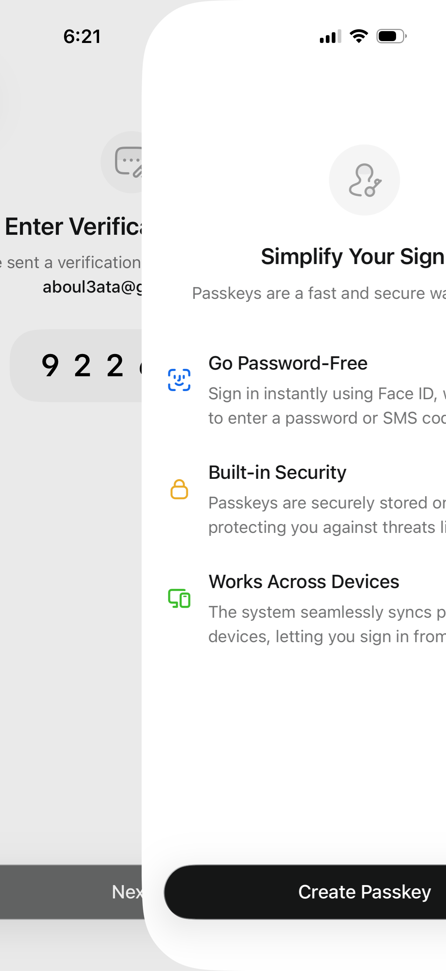
Task: Tap the cellular signal strength icon
Action: coord(330,37)
